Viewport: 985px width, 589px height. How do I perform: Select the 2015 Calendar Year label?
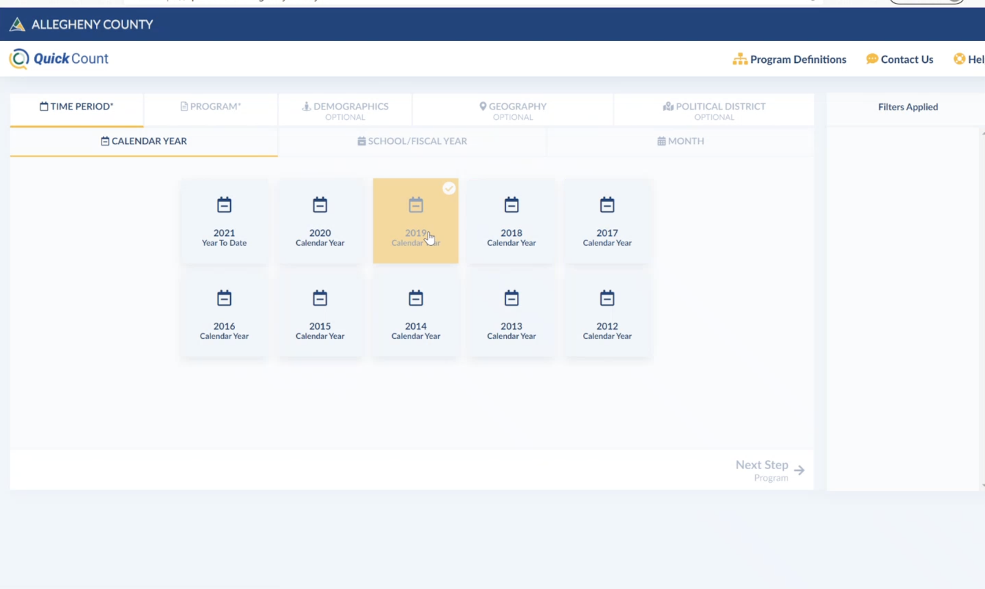click(x=320, y=331)
